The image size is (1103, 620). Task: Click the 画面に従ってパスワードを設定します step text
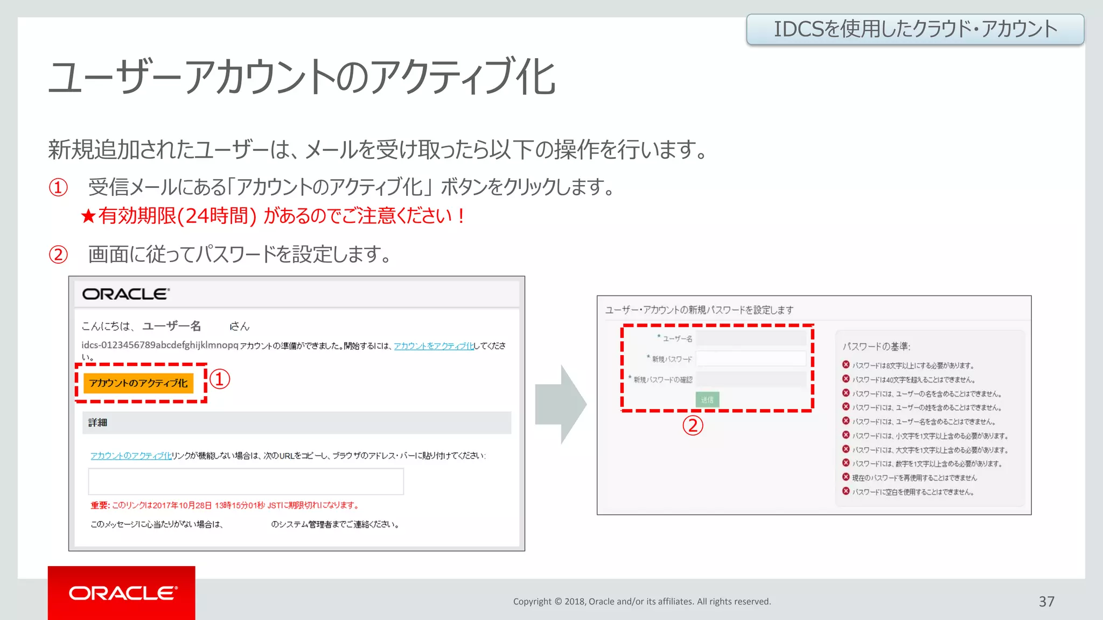pyautogui.click(x=240, y=255)
